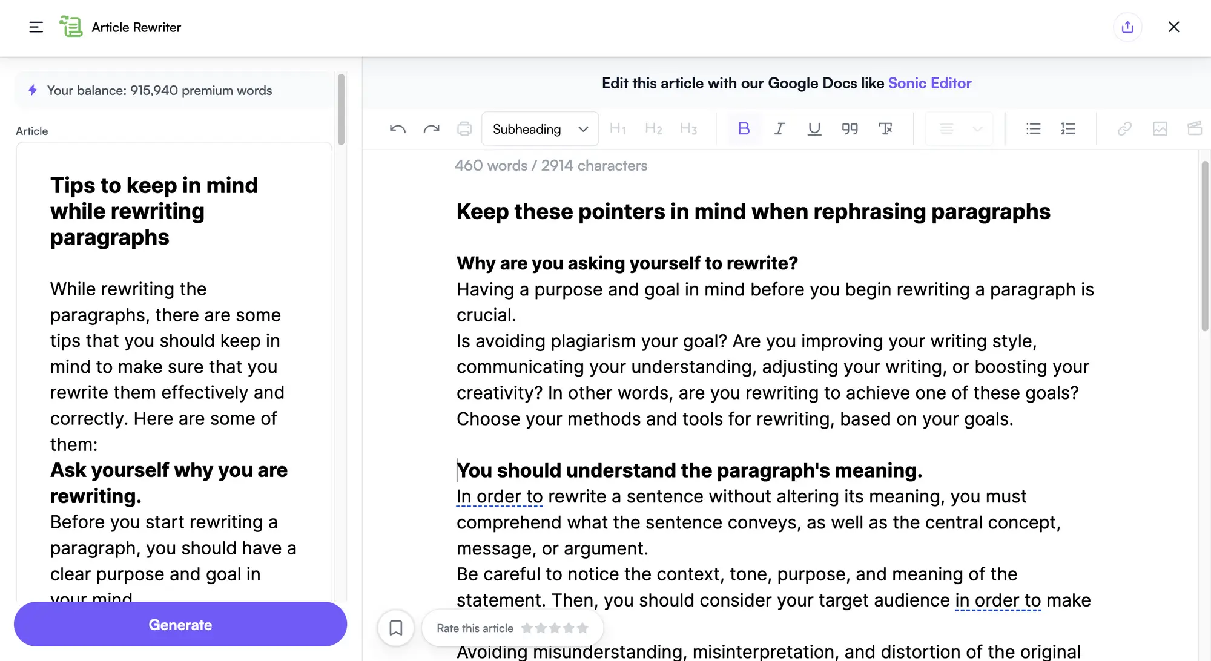
Task: Open the hamburger menu
Action: pyautogui.click(x=36, y=27)
